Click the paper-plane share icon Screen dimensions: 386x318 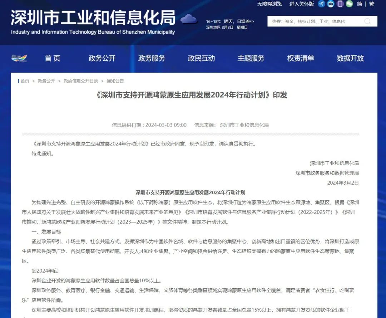point(321,4)
